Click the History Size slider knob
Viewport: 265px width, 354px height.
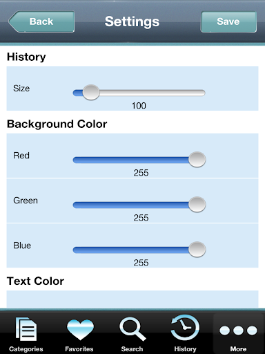[91, 92]
